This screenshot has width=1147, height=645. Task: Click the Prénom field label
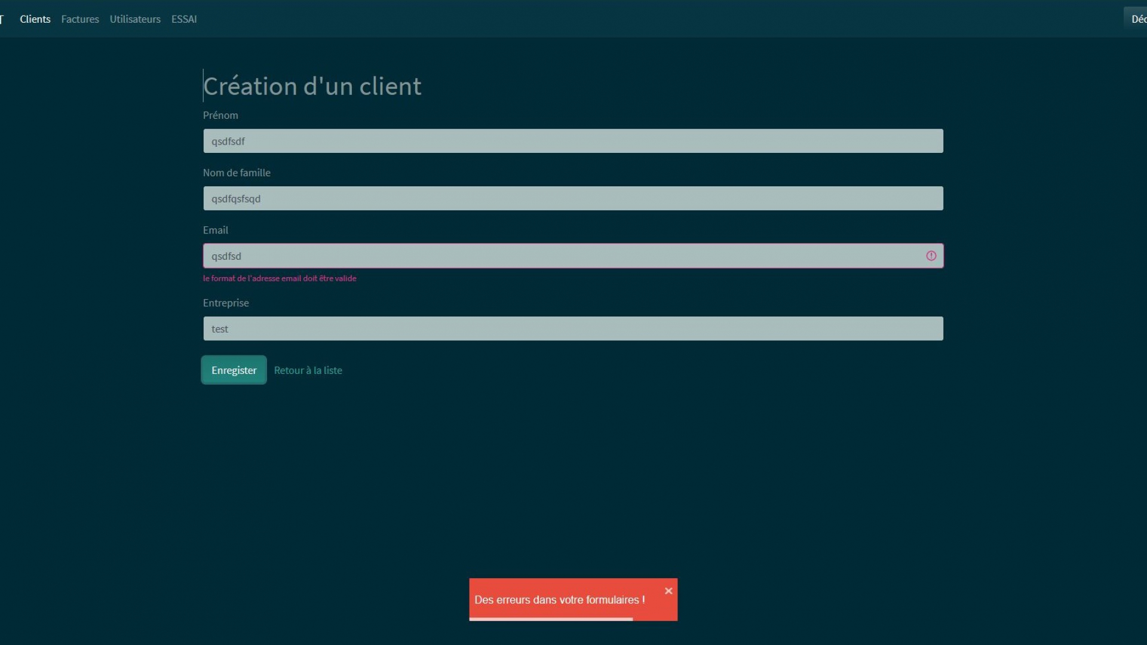220,115
